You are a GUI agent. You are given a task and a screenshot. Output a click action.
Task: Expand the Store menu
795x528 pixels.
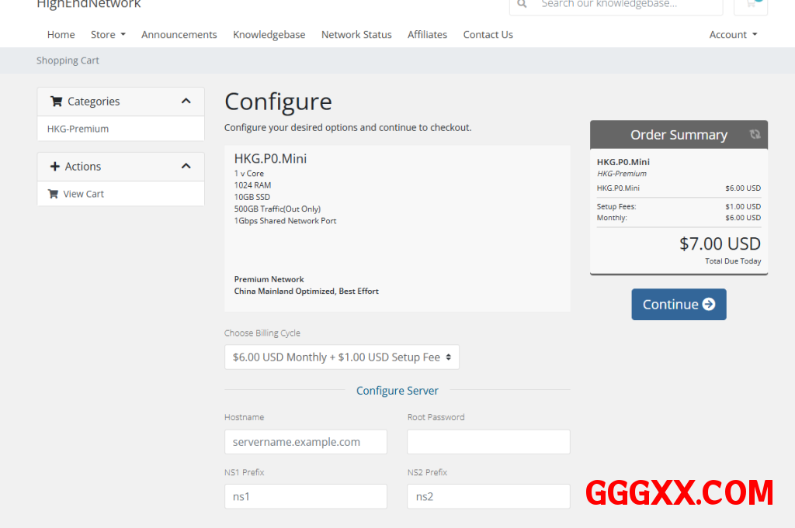pos(108,35)
